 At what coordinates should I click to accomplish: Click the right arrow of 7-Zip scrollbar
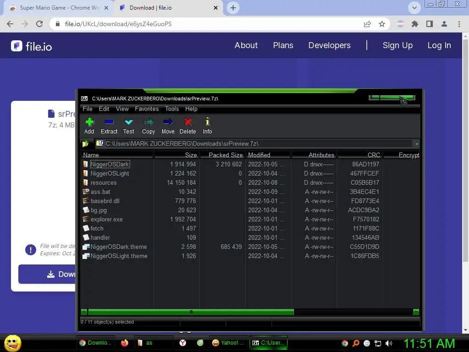[416, 312]
